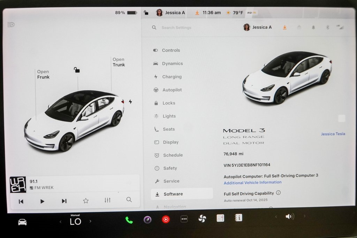
Task: Open the Service settings menu
Action: coord(167,181)
